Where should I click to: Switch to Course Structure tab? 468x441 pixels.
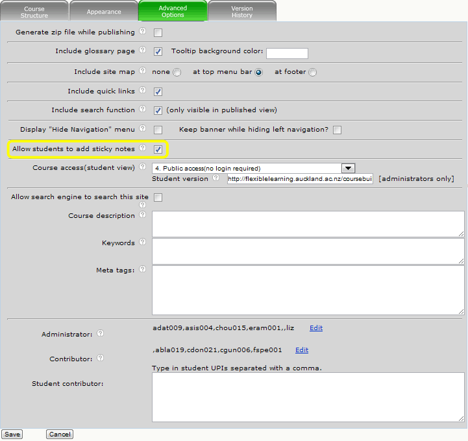[34, 11]
